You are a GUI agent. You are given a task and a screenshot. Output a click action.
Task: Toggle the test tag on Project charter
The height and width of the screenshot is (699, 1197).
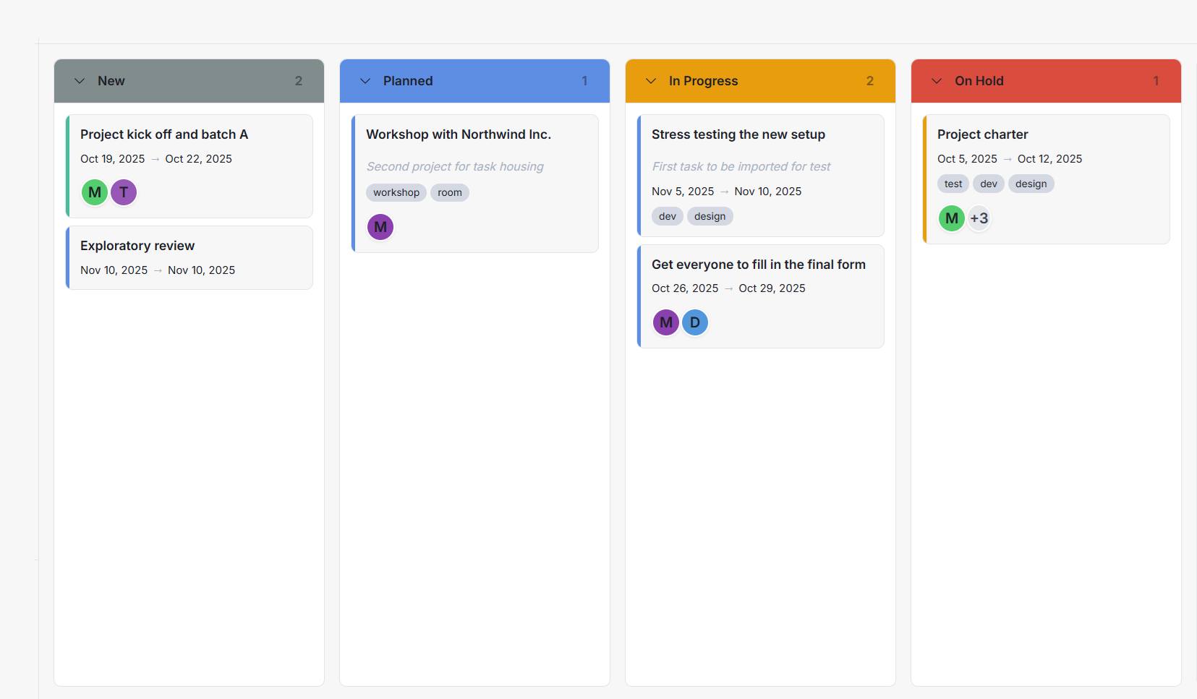pyautogui.click(x=953, y=184)
